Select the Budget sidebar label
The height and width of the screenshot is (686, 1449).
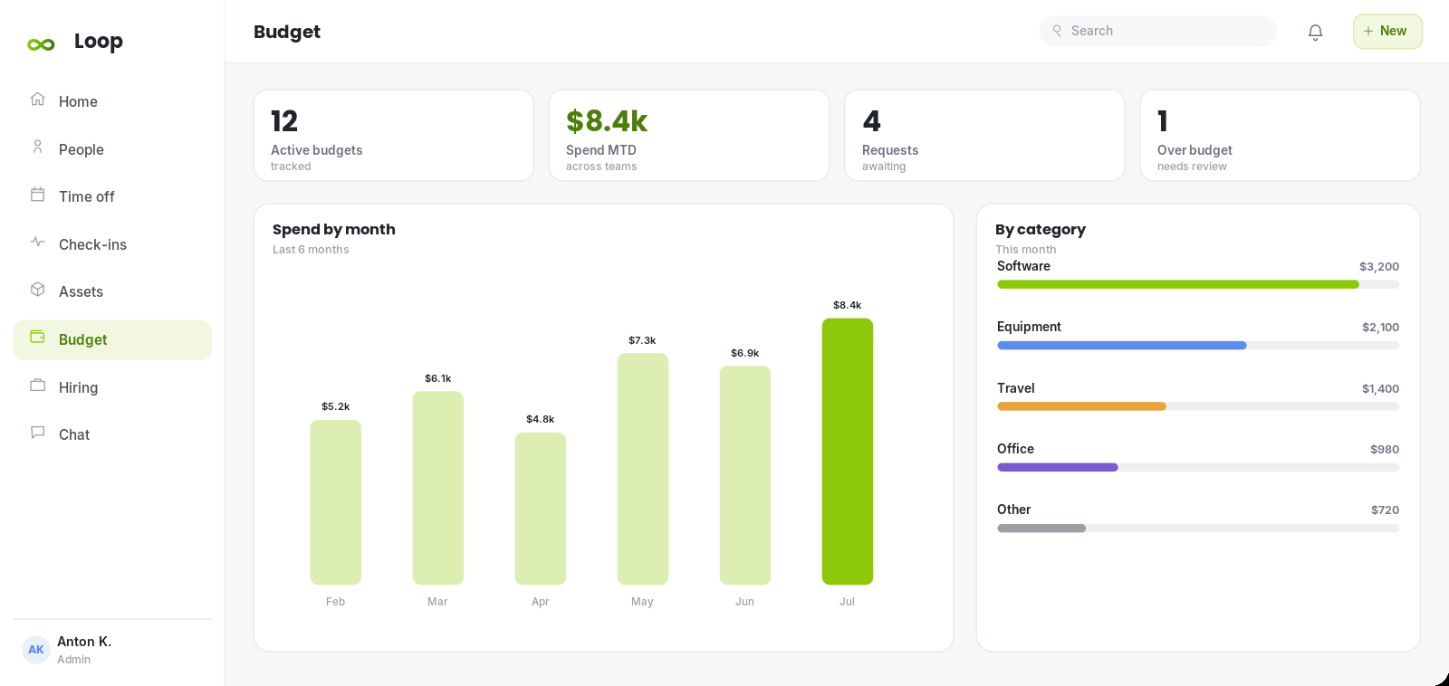pyautogui.click(x=82, y=339)
